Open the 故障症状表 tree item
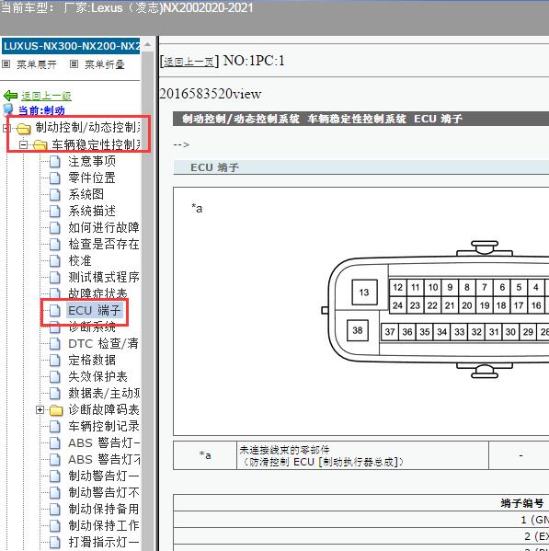The height and width of the screenshot is (551, 549). (98, 293)
